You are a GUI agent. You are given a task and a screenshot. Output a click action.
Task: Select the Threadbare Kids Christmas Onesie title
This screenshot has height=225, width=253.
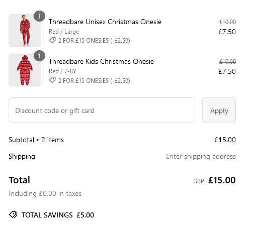coord(101,61)
